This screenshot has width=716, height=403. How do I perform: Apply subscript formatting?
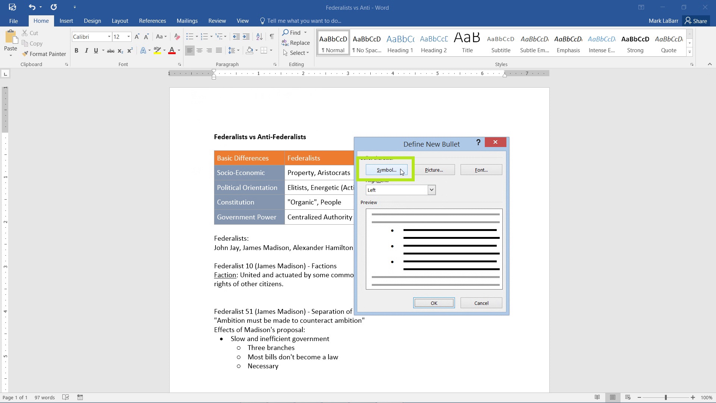pos(120,50)
